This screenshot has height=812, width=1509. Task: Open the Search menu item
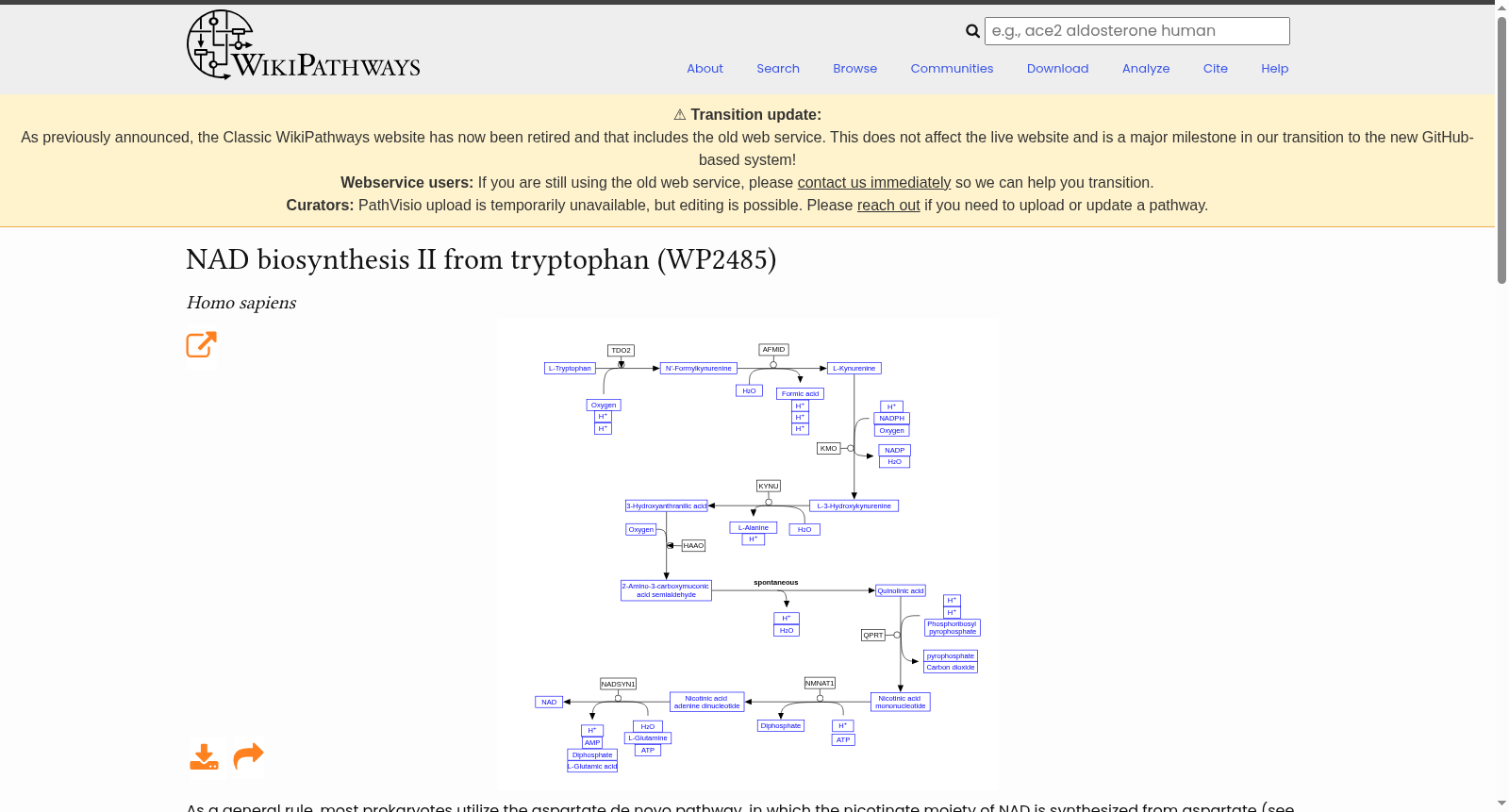click(x=778, y=69)
